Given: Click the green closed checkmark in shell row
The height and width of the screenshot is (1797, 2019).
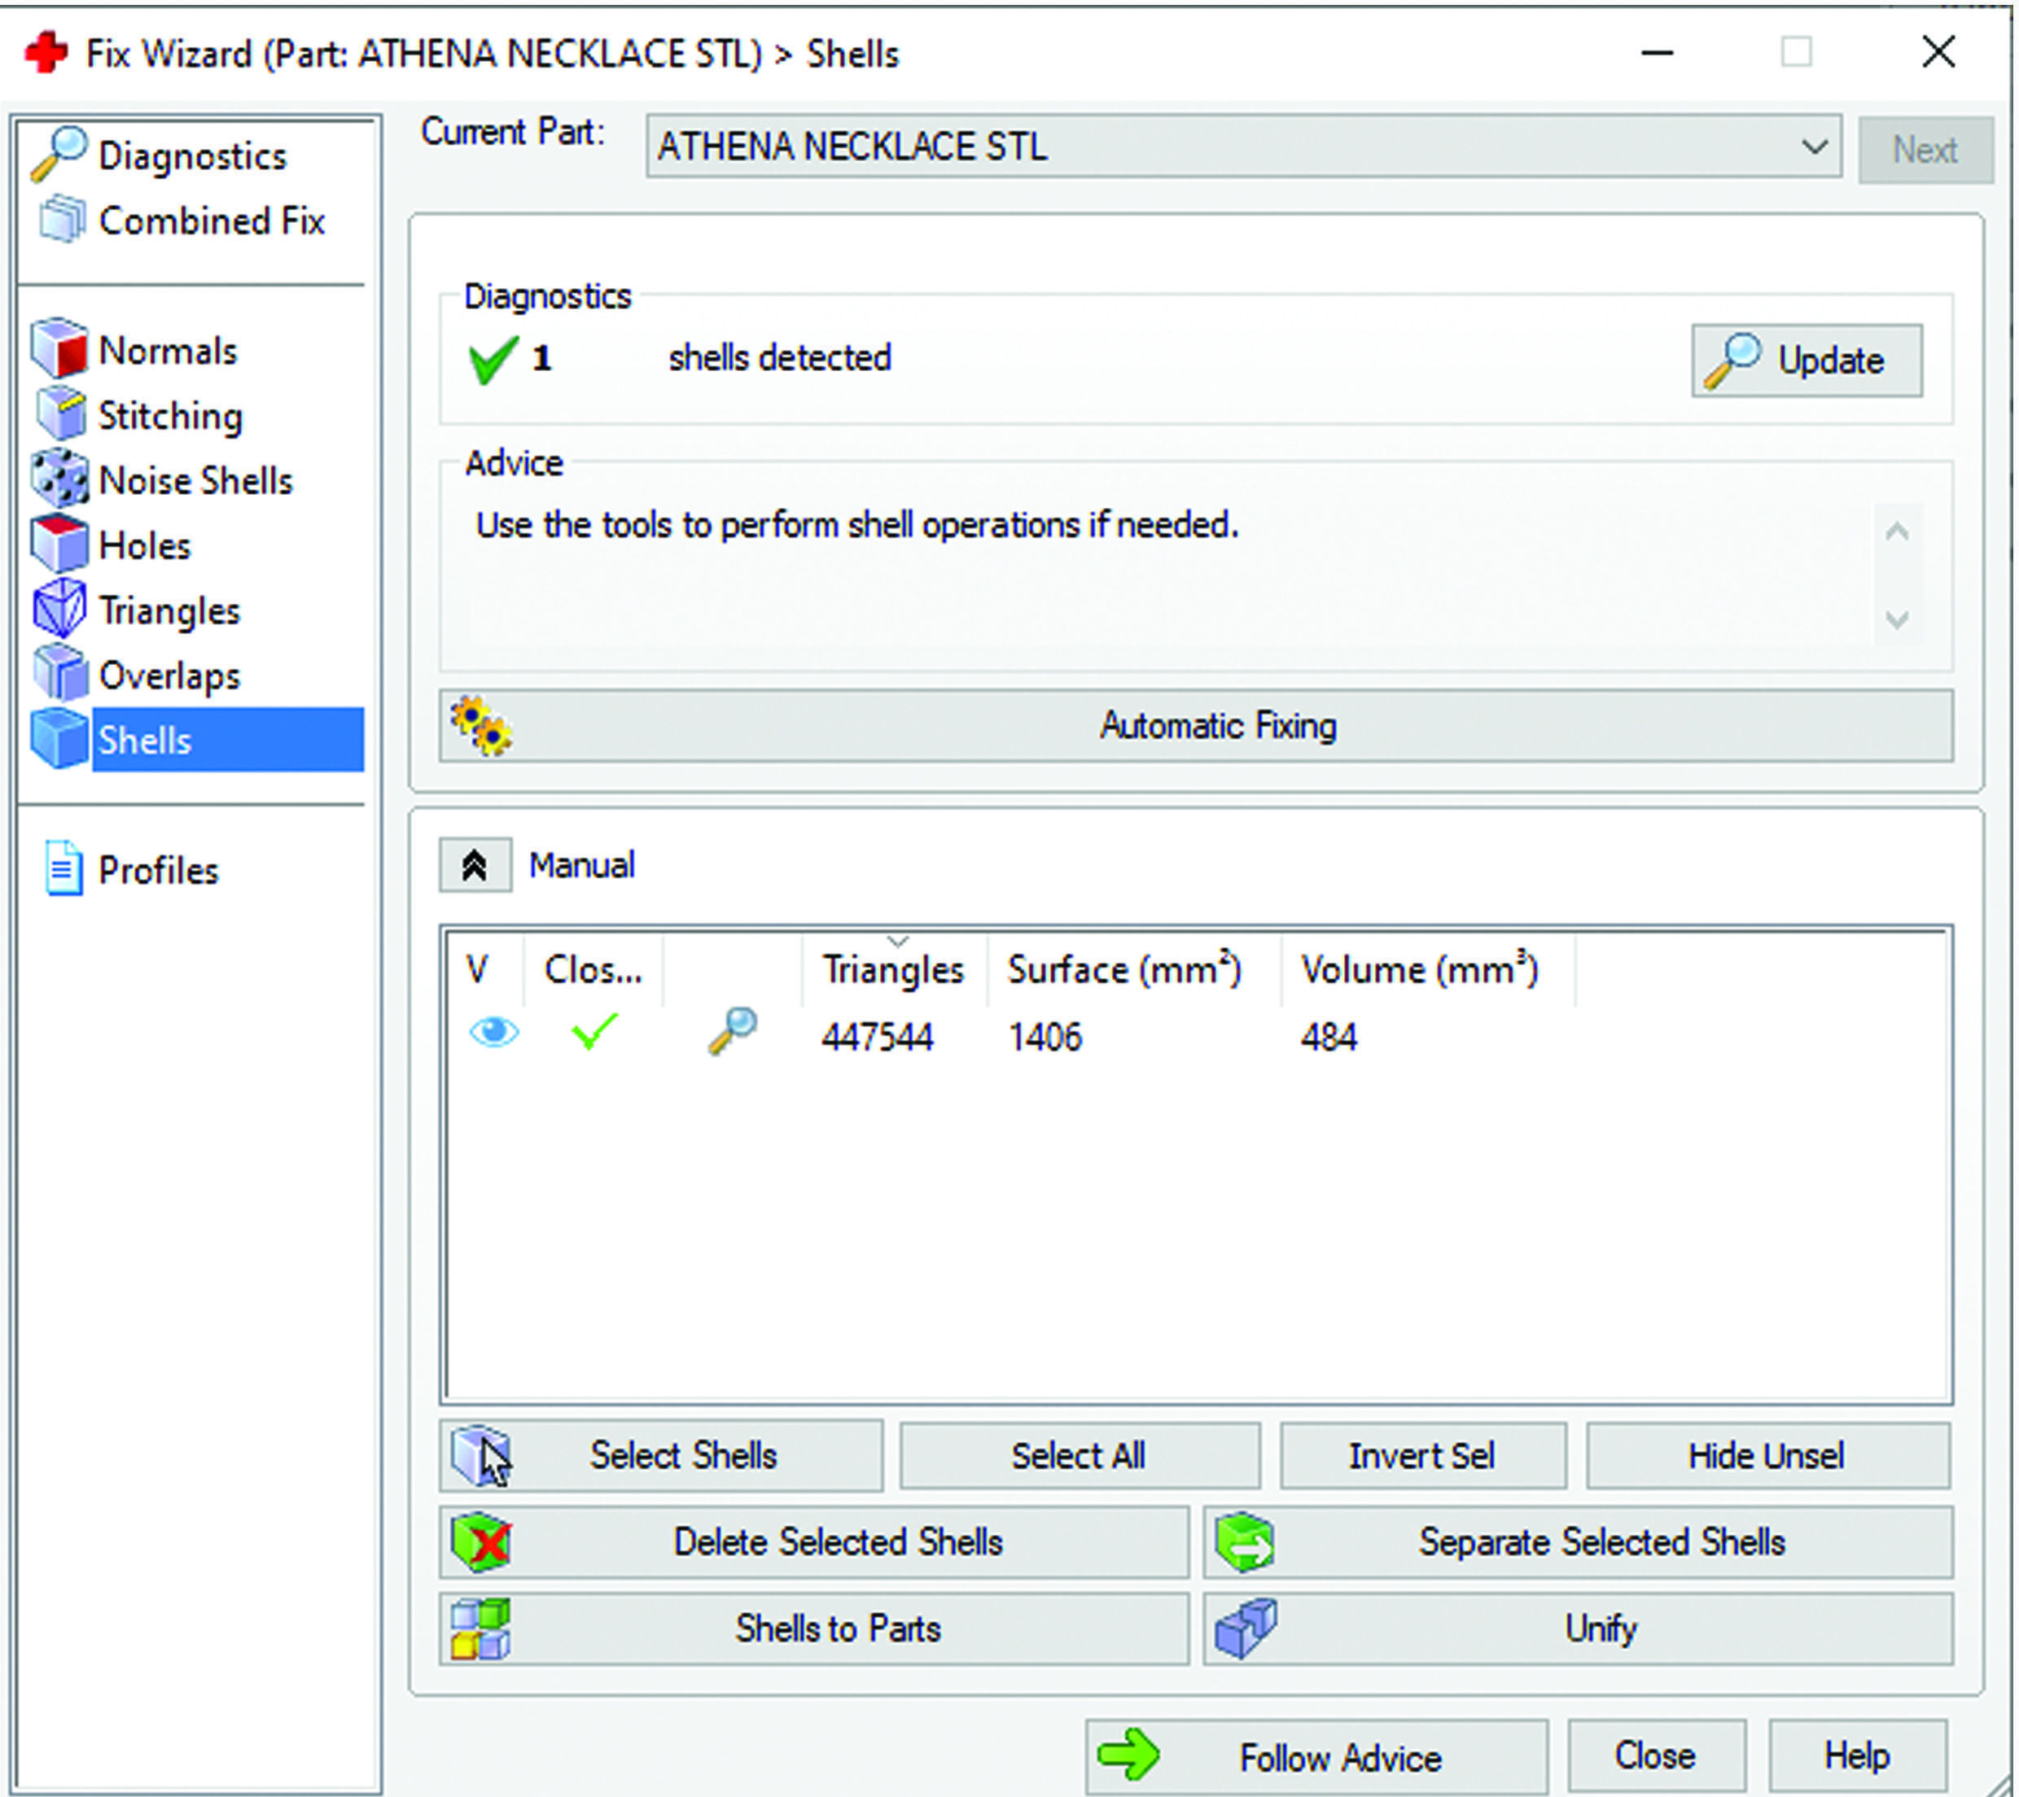Looking at the screenshot, I should point(594,1032).
